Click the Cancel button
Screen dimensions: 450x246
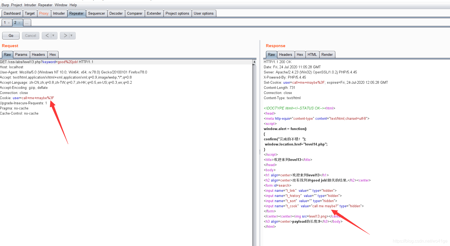pyautogui.click(x=31, y=35)
